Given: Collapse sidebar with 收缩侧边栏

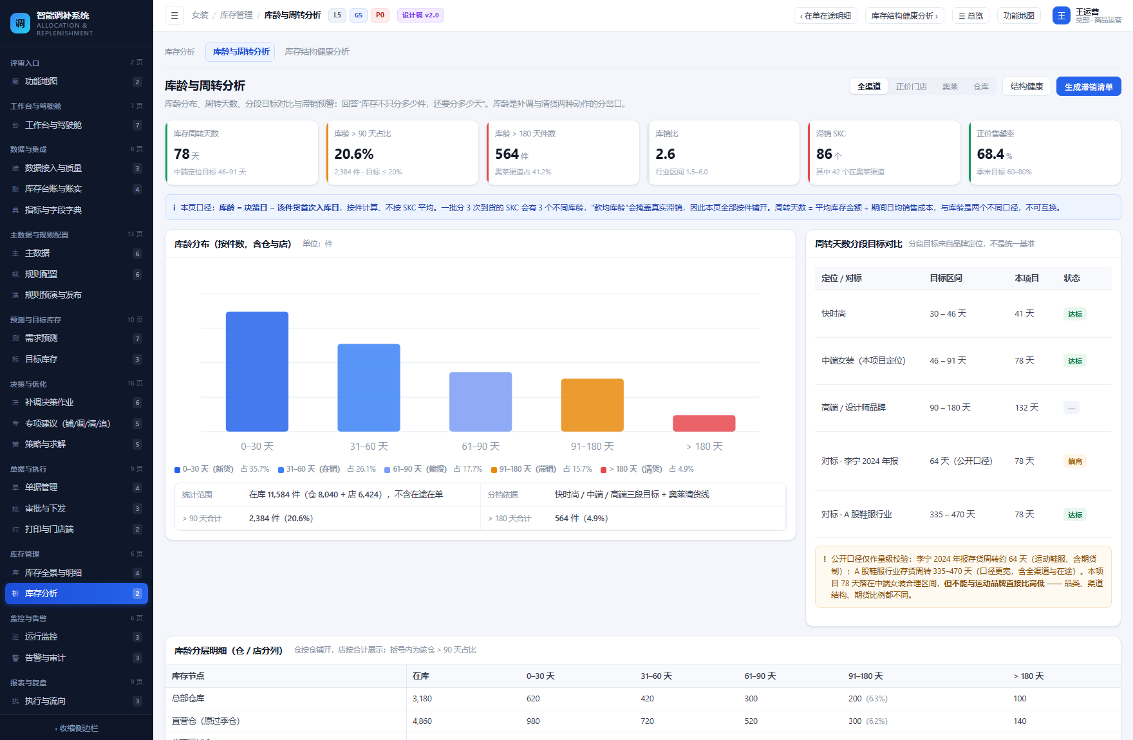Looking at the screenshot, I should (77, 728).
